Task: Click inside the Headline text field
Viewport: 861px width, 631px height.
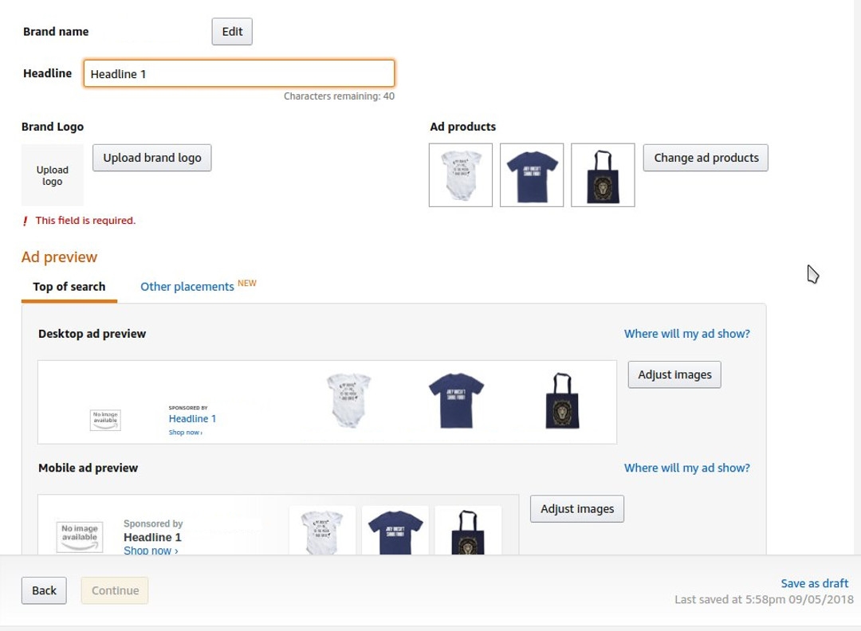Action: pos(239,73)
